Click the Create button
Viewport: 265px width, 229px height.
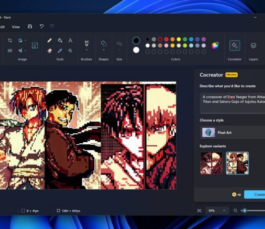click(x=255, y=195)
